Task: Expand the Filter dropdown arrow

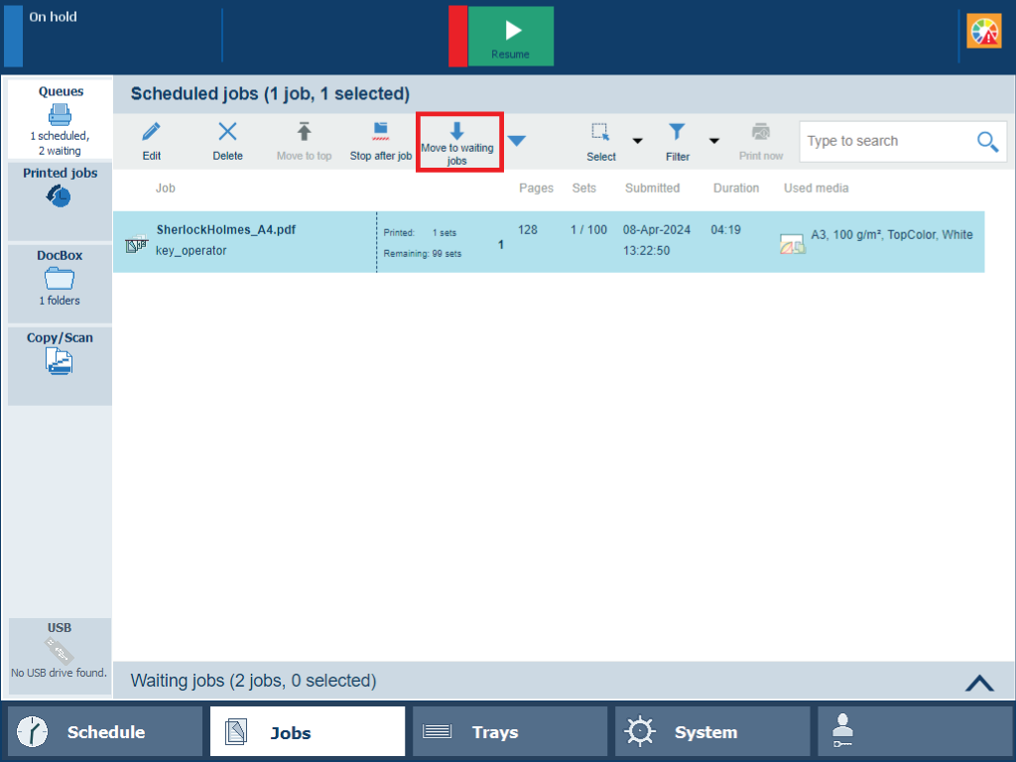Action: [x=713, y=141]
